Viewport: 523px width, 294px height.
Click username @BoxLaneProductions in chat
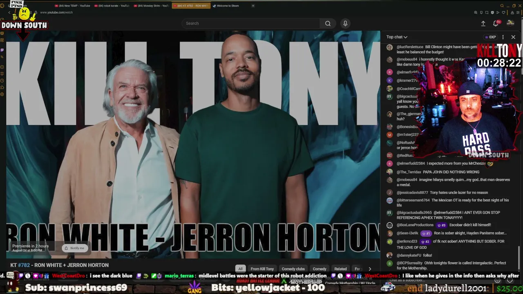coord(415,225)
